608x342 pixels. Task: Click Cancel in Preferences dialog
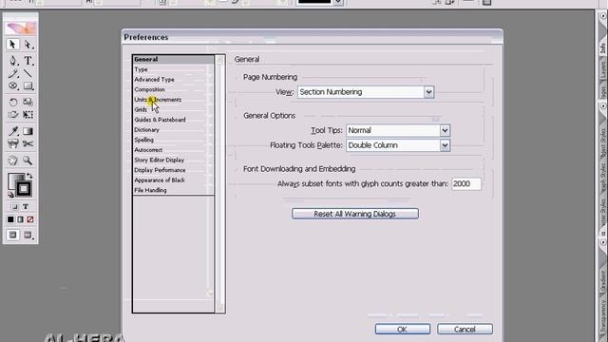pyautogui.click(x=465, y=330)
